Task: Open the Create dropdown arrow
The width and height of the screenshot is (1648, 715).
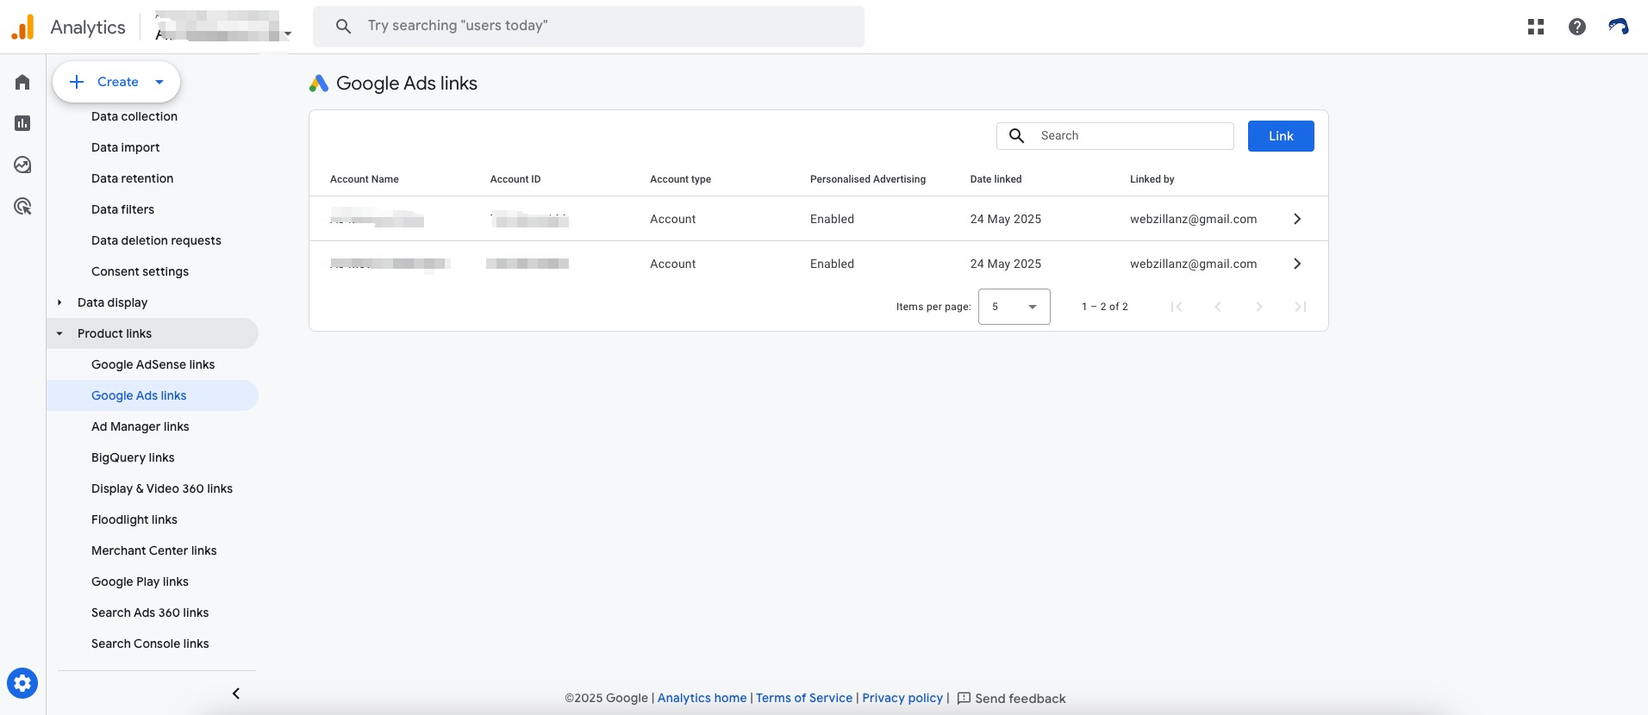Action: pyautogui.click(x=159, y=82)
